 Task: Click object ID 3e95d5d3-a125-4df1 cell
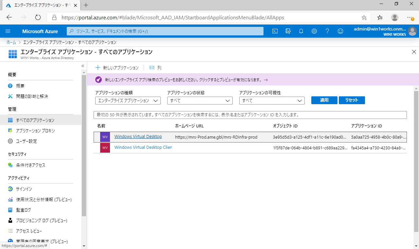[310, 137]
